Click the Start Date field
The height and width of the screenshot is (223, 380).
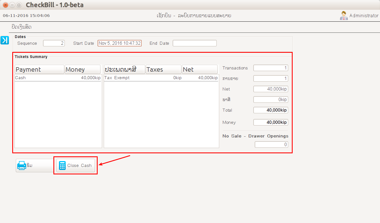tap(120, 43)
